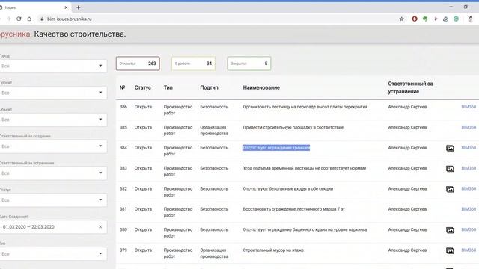Reload the page with the refresh icon
The width and height of the screenshot is (479, 269).
pyautogui.click(x=19, y=19)
